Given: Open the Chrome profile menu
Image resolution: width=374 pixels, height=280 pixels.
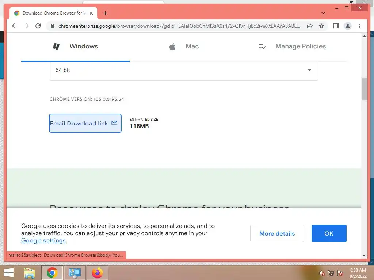Looking at the screenshot, I should [x=348, y=26].
